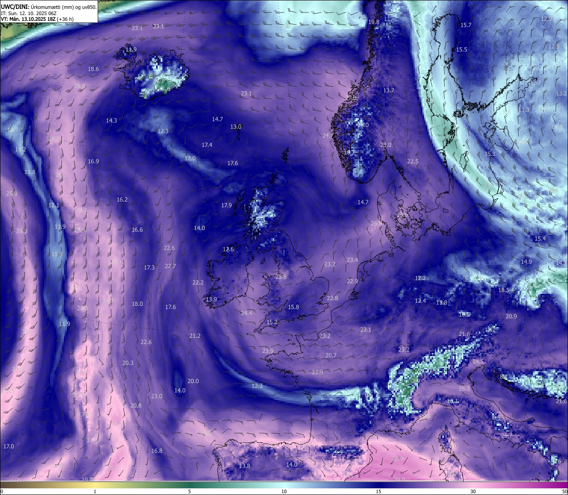Click the map value 12.1

[x=54, y=206]
